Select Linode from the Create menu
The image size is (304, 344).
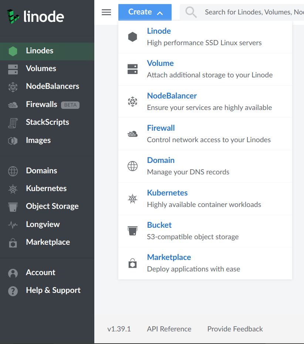pyautogui.click(x=205, y=37)
